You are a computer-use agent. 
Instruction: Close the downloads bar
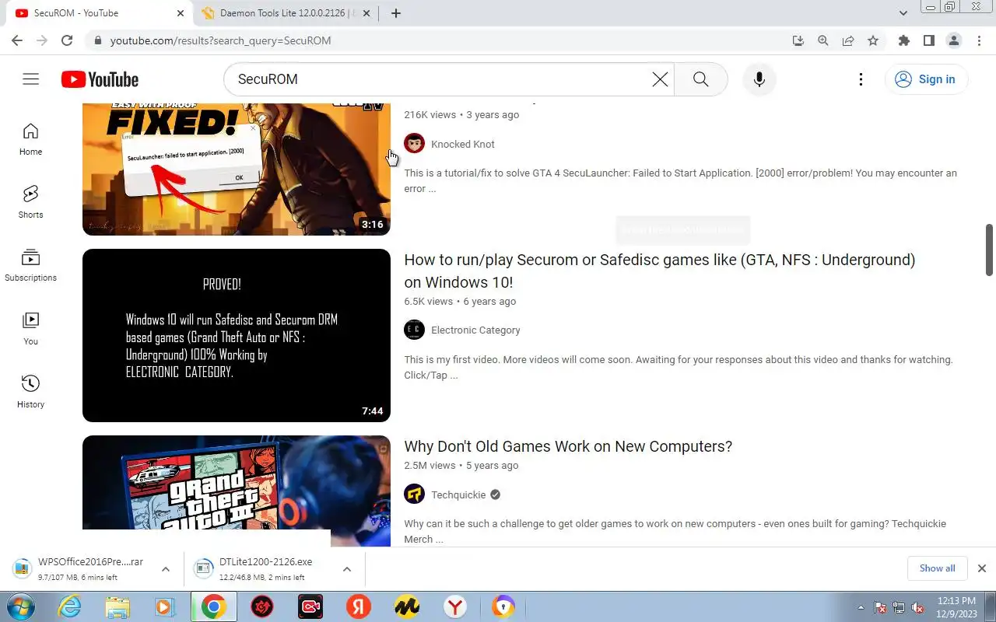[x=982, y=568]
